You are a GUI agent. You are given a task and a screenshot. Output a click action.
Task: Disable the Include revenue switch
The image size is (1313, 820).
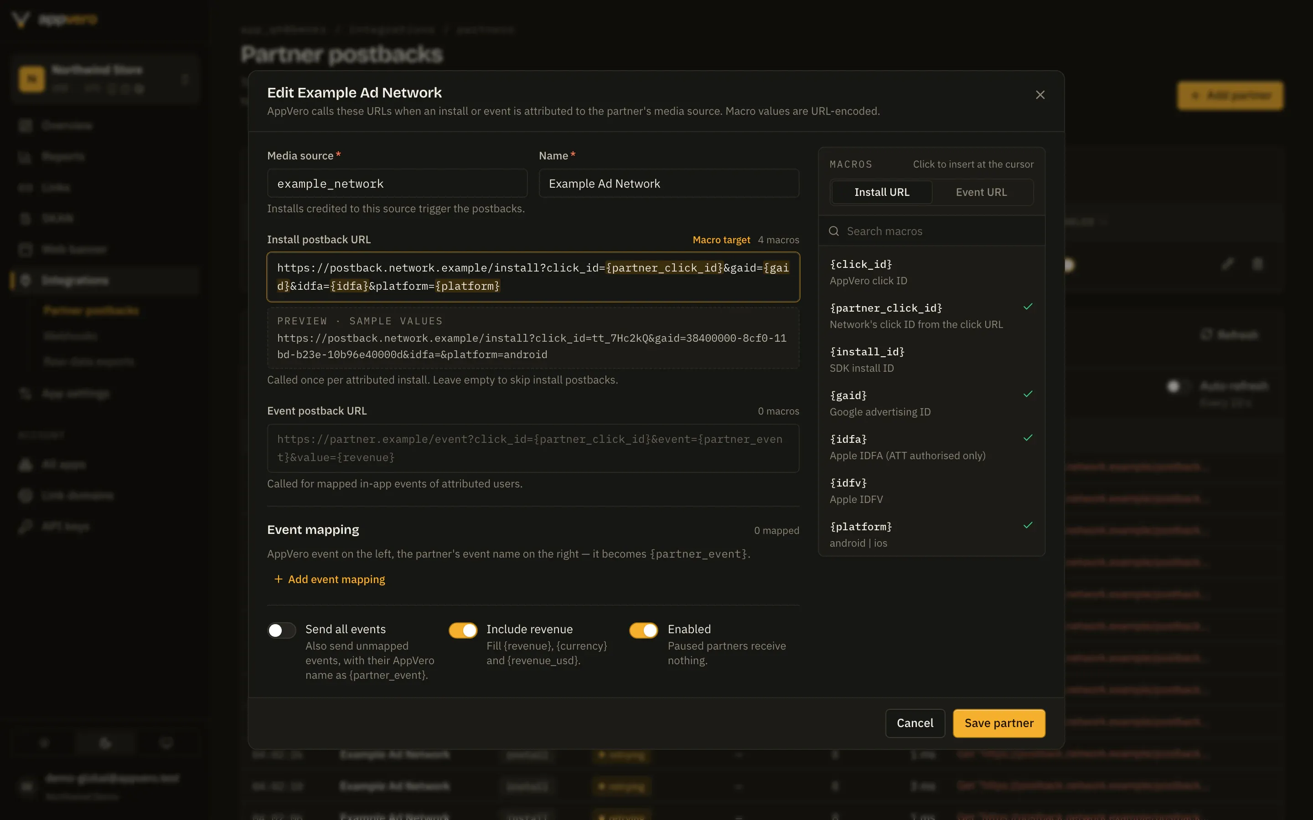point(463,630)
